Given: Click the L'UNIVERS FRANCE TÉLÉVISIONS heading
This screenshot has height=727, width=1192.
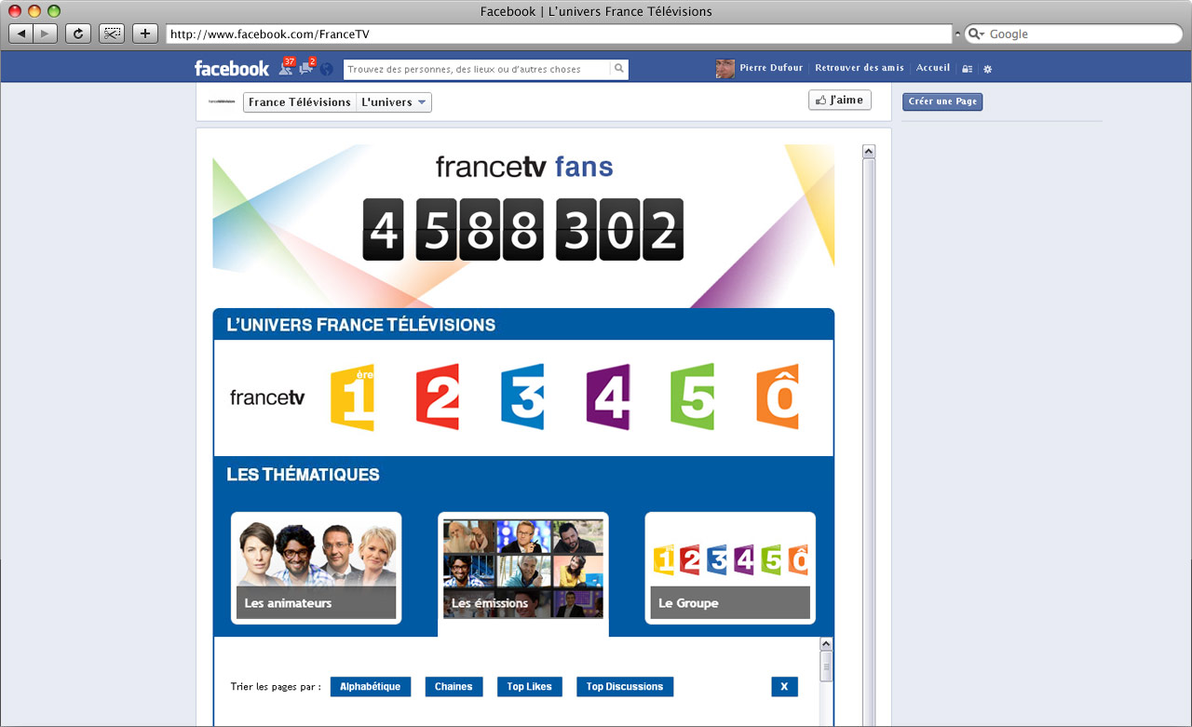Looking at the screenshot, I should point(361,325).
